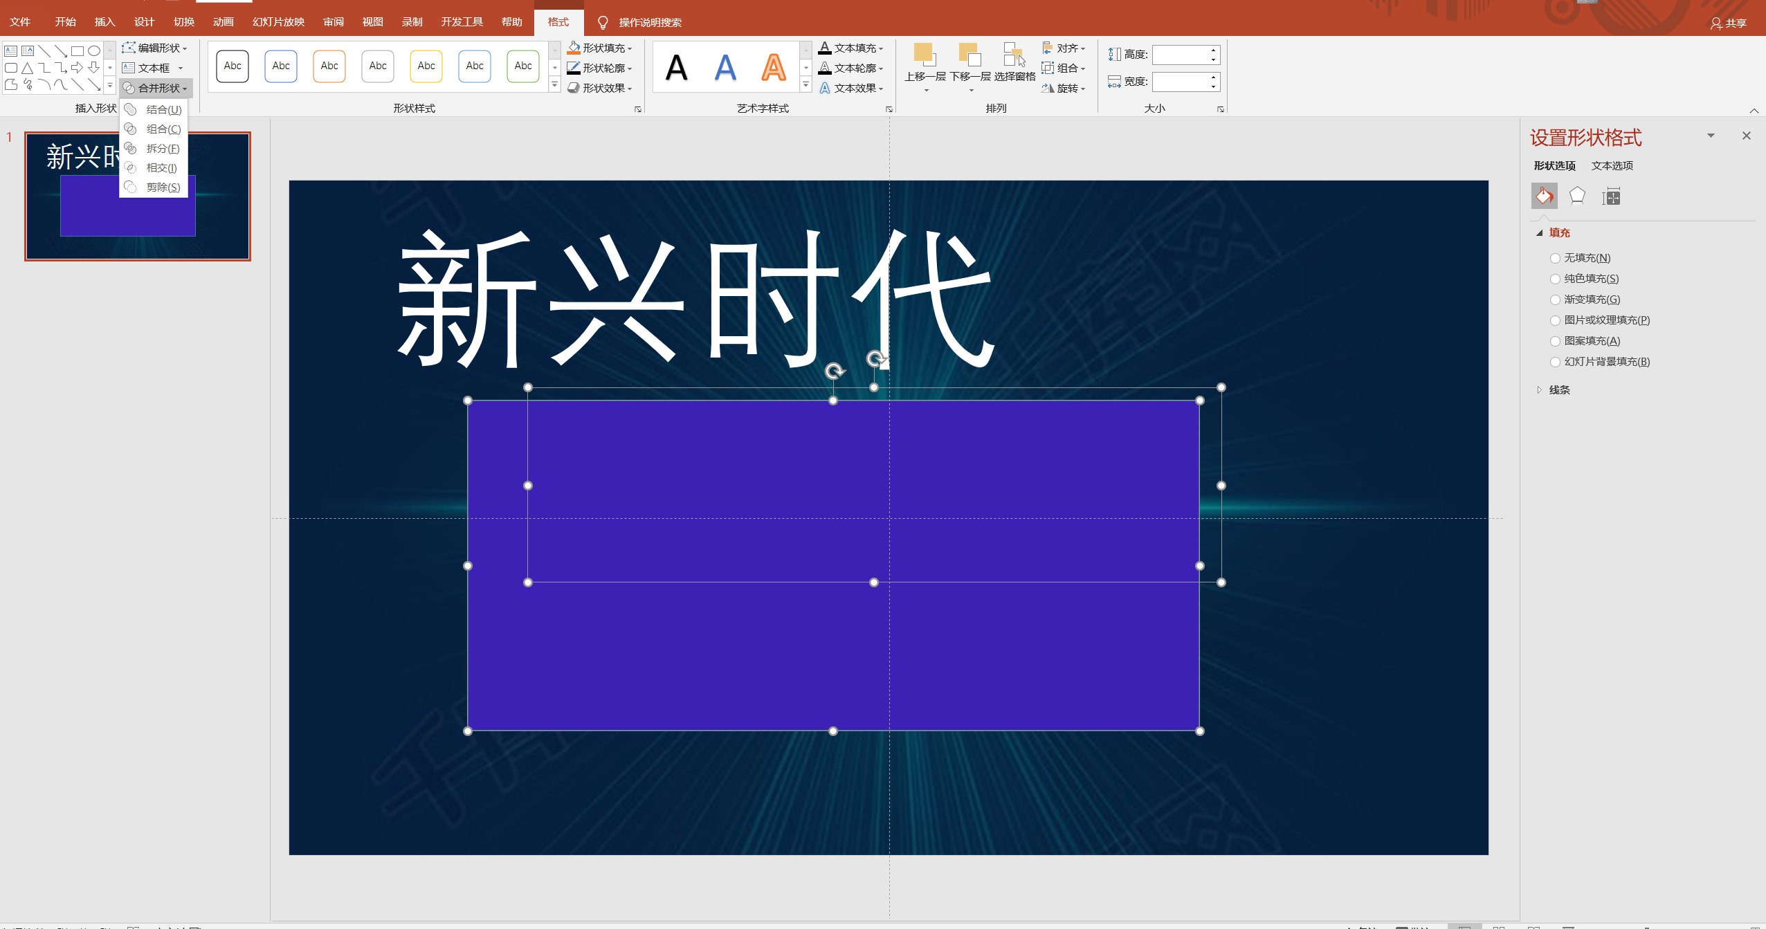Select the 幻灯片背景填充(B) radio button
The image size is (1766, 929).
coord(1555,362)
